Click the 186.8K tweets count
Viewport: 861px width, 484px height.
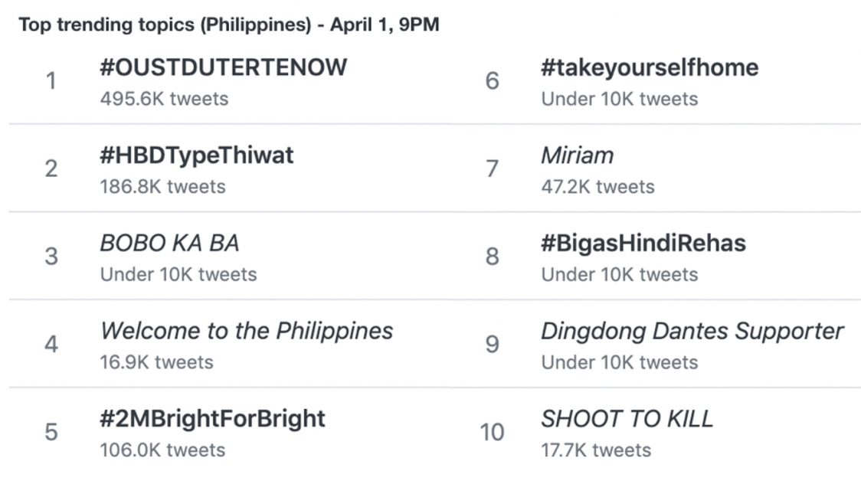click(x=162, y=187)
